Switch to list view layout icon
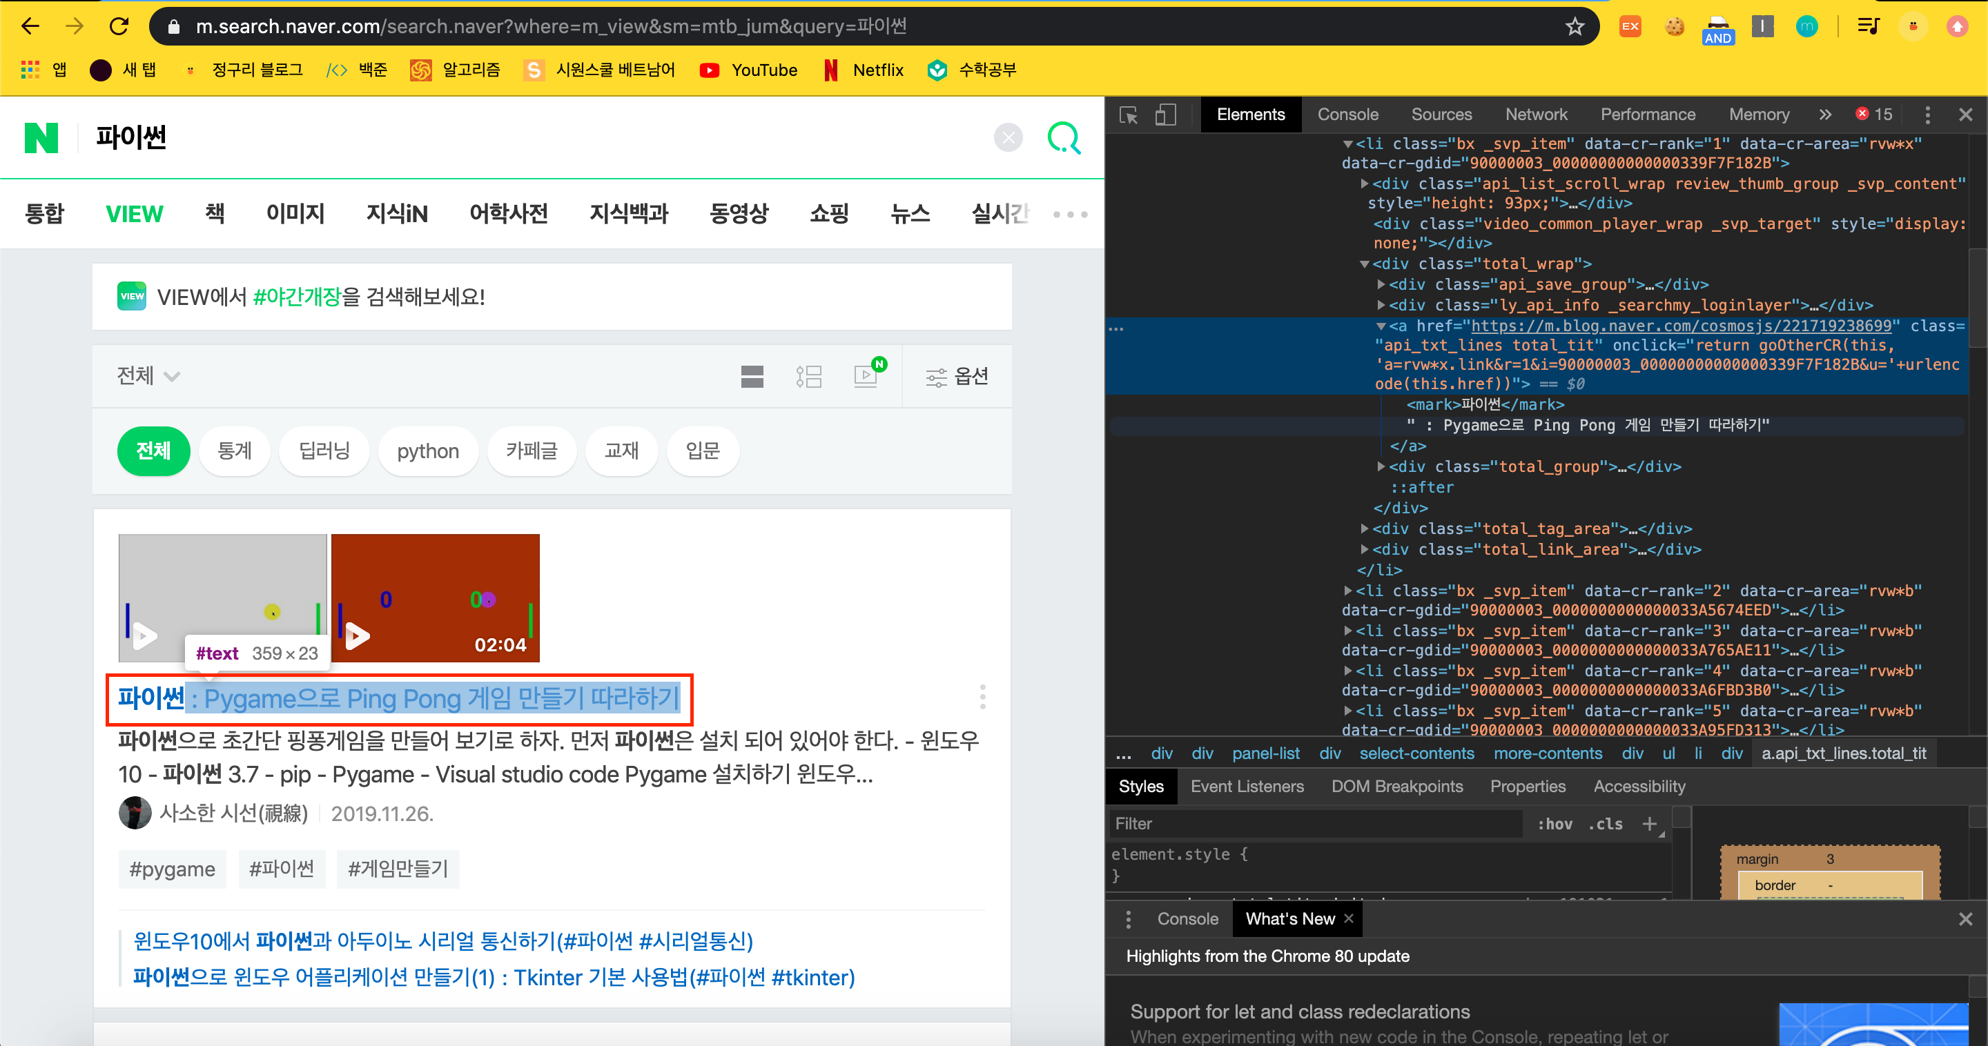Image resolution: width=1988 pixels, height=1046 pixels. pyautogui.click(x=809, y=377)
